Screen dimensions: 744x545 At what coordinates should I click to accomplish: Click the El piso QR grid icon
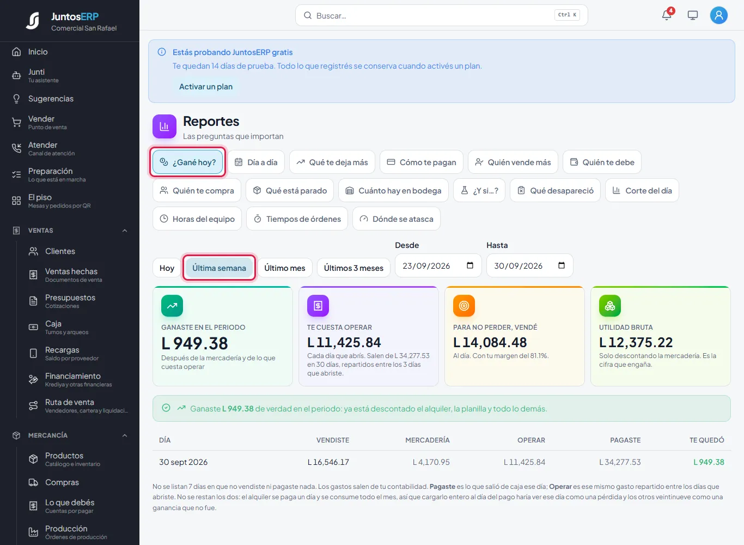point(16,201)
